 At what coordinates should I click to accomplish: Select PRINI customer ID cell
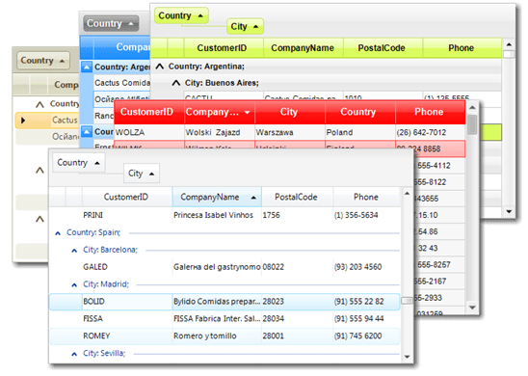pyautogui.click(x=127, y=215)
